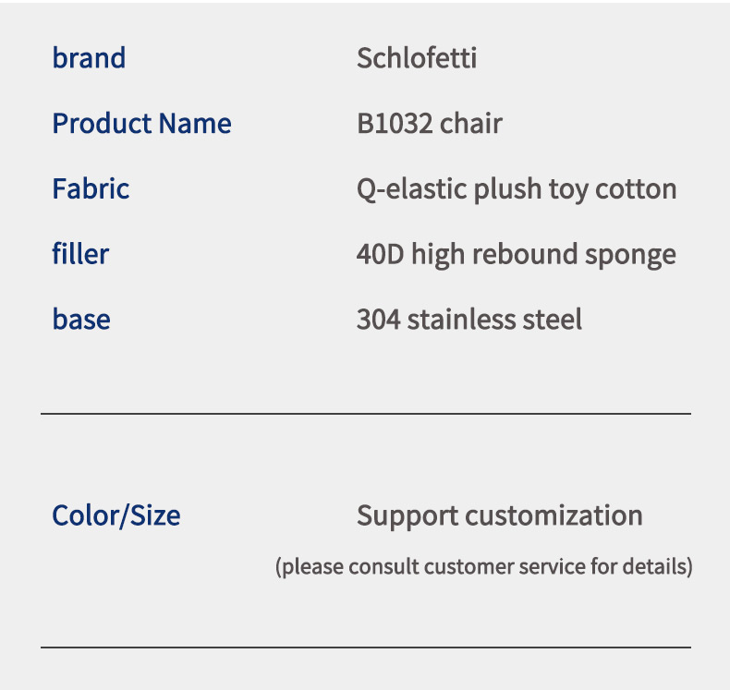Click the divider line below the base row
730x690 pixels.
click(366, 414)
